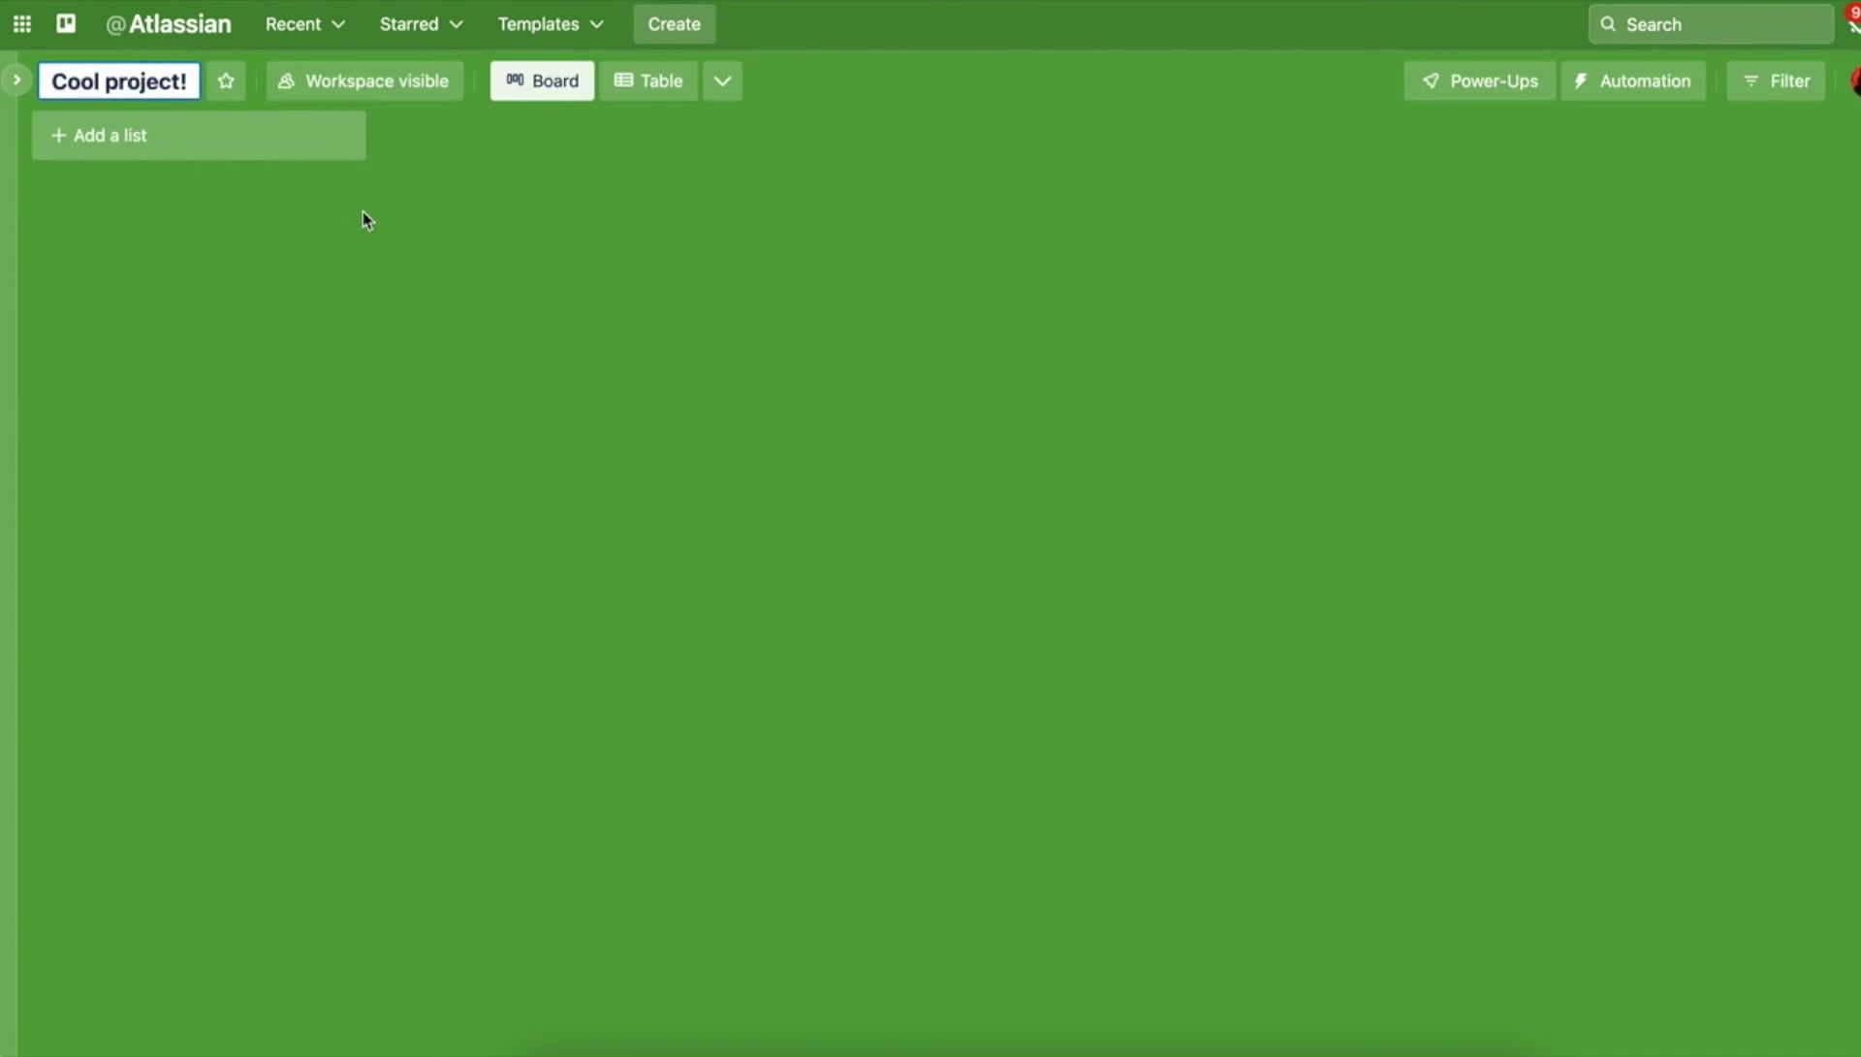Switch to Table view
Image resolution: width=1861 pixels, height=1057 pixels.
tap(648, 81)
